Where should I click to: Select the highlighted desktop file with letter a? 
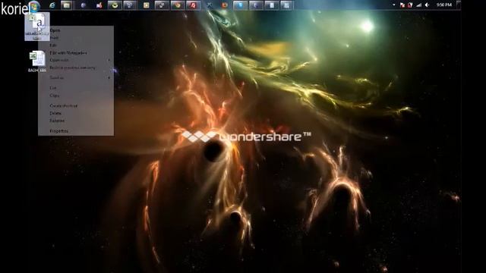pos(37,27)
